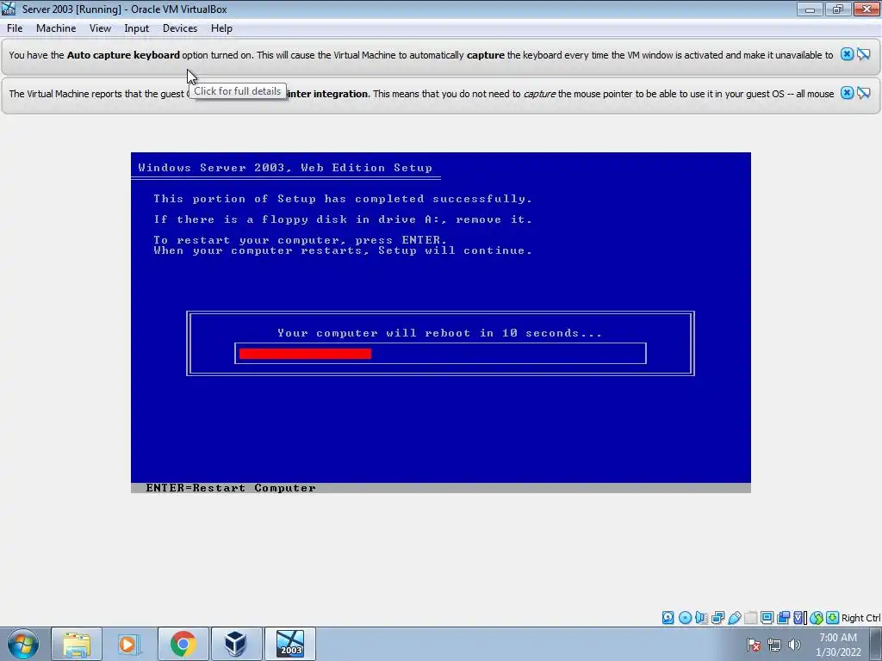Launch Windows Media Player from taskbar
The image size is (882, 661).
(x=129, y=644)
